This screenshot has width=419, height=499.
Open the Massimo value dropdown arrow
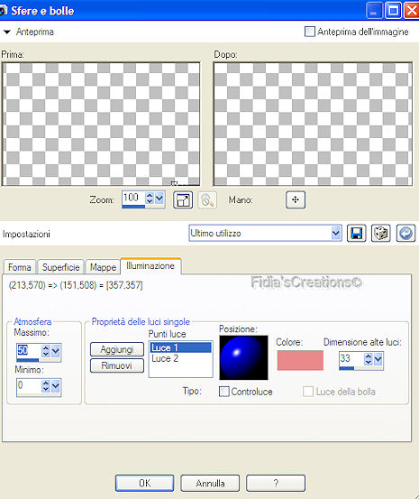pyautogui.click(x=56, y=351)
